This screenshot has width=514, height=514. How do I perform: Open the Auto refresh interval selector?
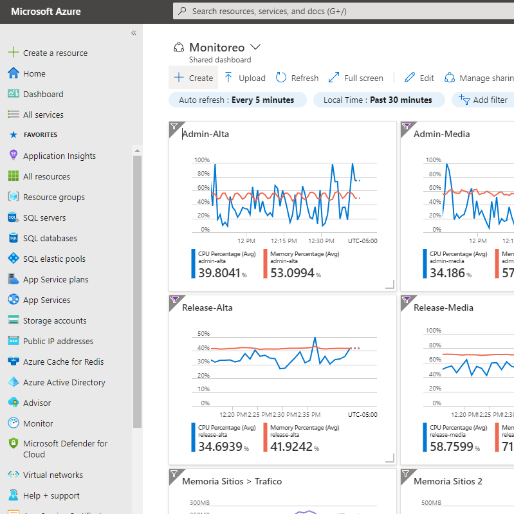[236, 100]
